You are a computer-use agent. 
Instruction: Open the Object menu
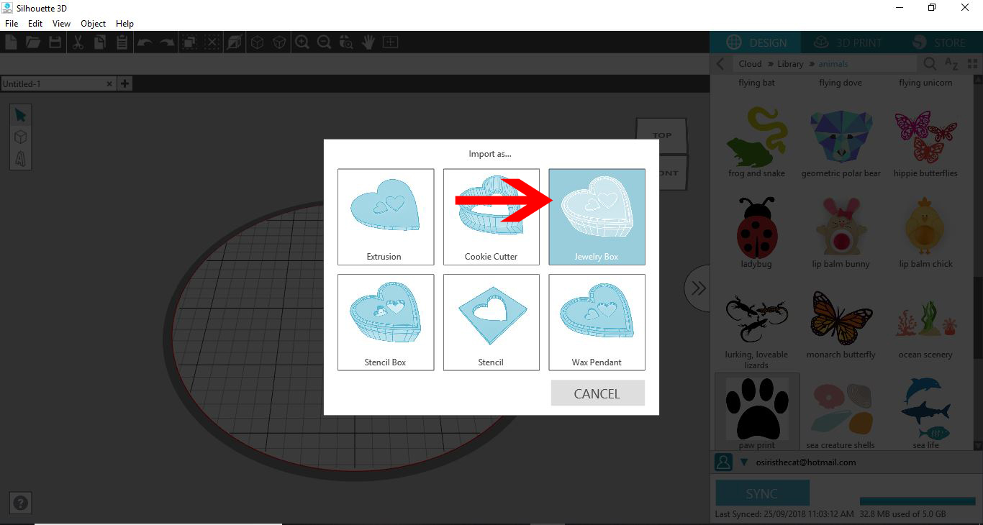point(93,24)
